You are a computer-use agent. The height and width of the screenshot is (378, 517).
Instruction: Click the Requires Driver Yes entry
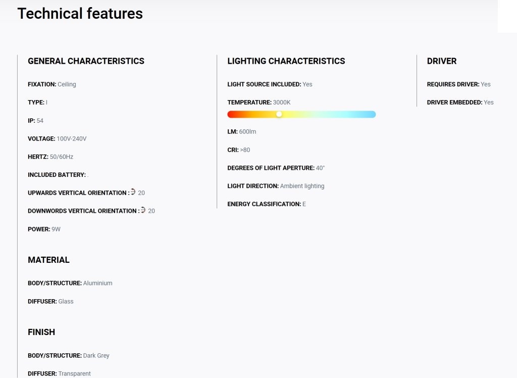click(x=458, y=84)
